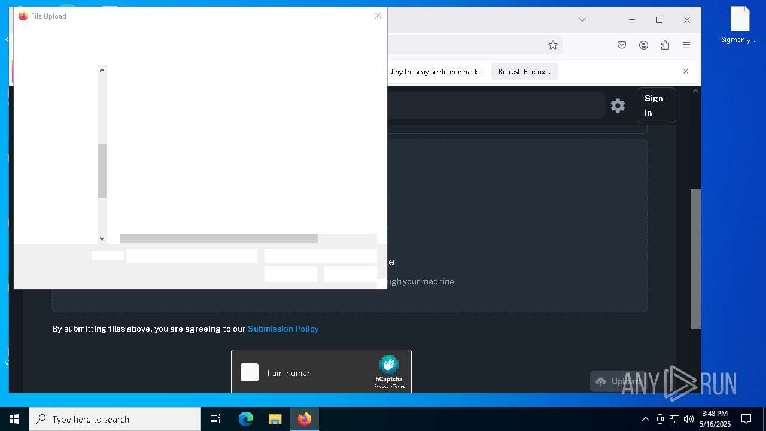Viewport: 766px width, 431px height.
Task: Close the File Upload dialog
Action: click(x=378, y=16)
